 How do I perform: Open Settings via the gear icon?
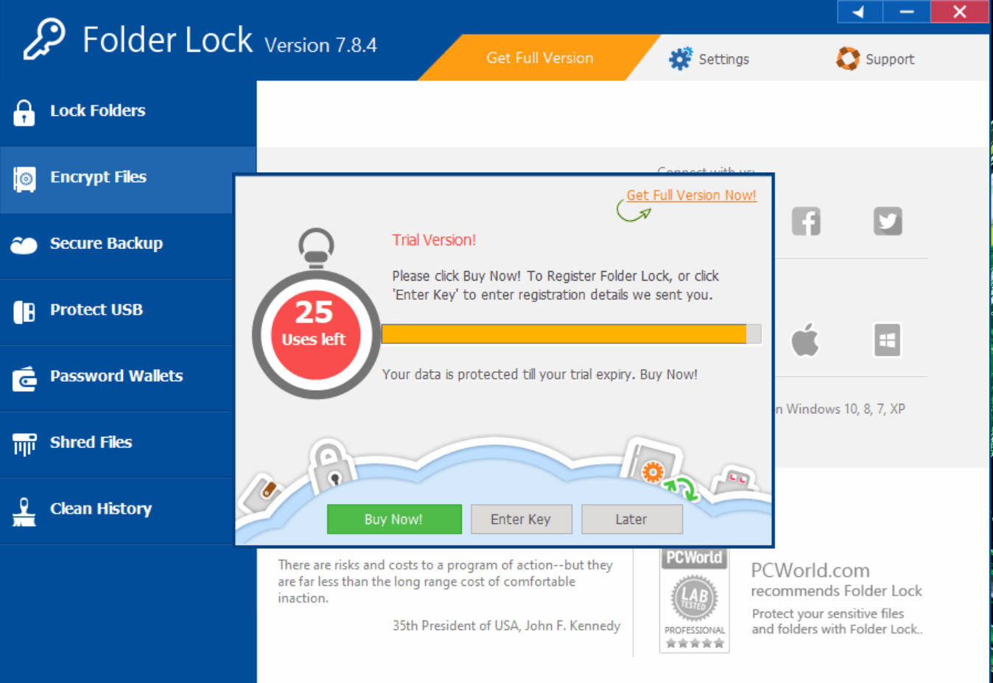pyautogui.click(x=681, y=57)
